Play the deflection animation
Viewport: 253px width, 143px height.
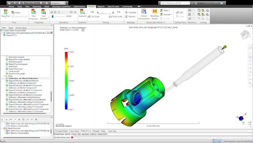point(60,12)
